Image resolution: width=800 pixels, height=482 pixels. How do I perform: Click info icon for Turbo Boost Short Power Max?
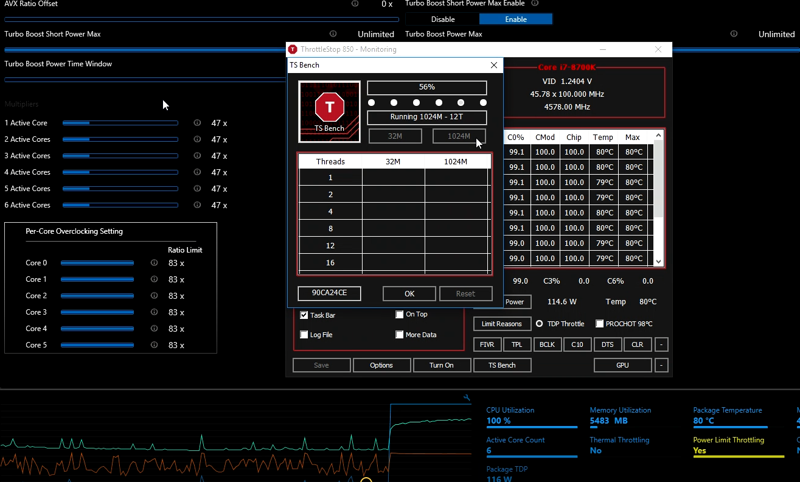pos(333,34)
